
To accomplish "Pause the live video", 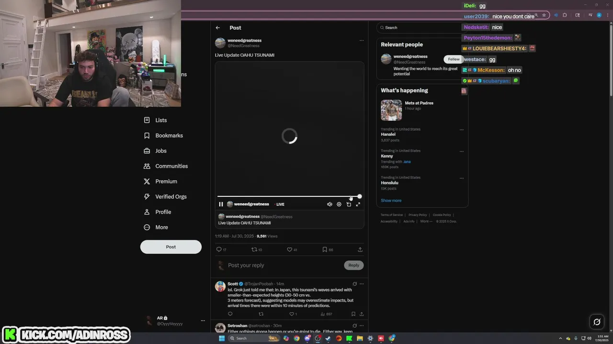I will [221, 204].
